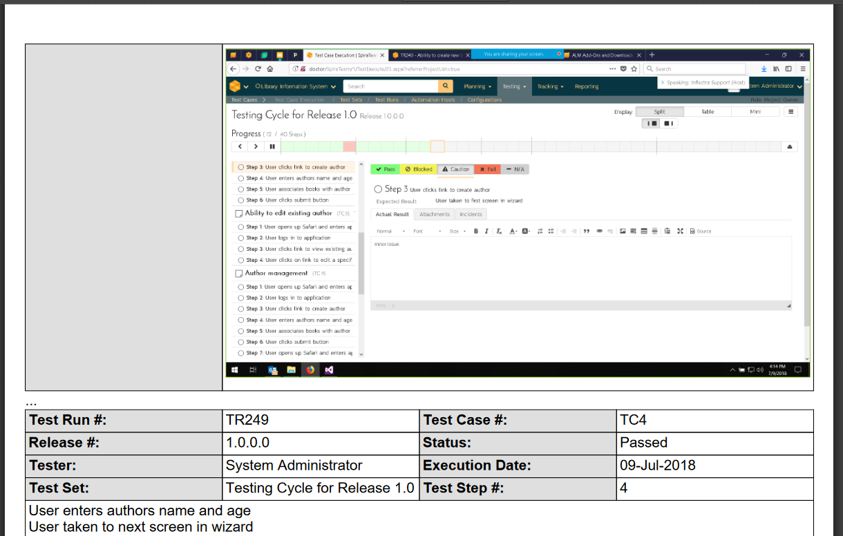Pause the test execution progress
The width and height of the screenshot is (843, 536).
tap(272, 146)
